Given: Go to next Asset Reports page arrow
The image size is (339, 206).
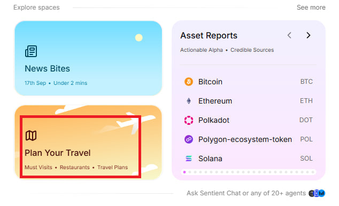Looking at the screenshot, I should point(309,35).
